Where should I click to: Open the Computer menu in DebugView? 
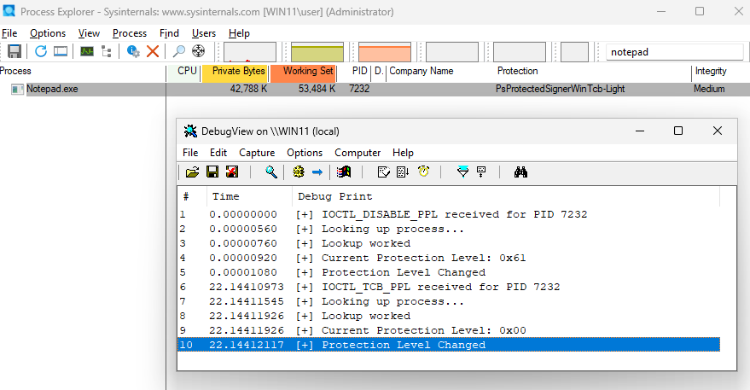358,153
